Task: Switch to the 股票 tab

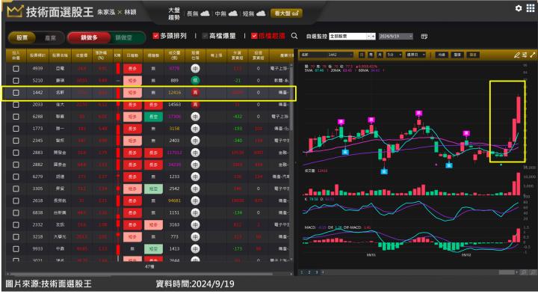Action: pos(22,37)
